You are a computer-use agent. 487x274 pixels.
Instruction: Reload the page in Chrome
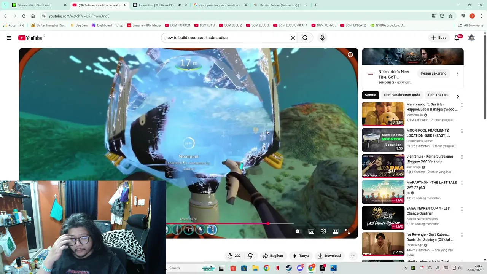(x=24, y=16)
